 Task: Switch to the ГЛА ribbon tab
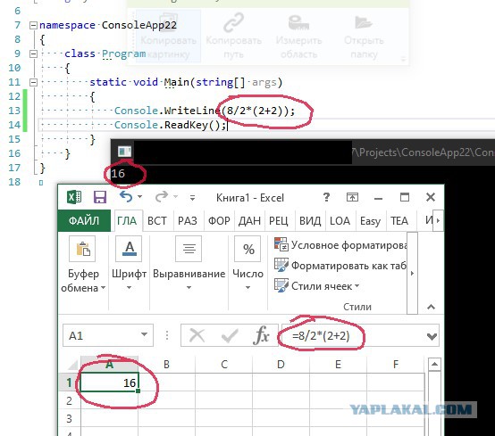pyautogui.click(x=127, y=221)
